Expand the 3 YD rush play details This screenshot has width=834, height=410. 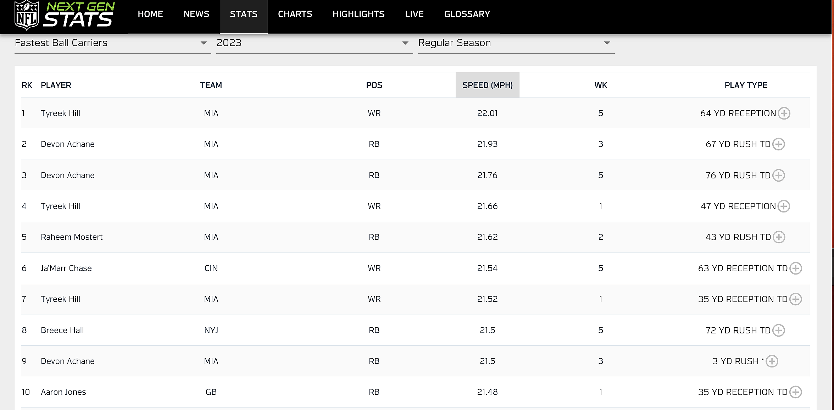pos(772,361)
